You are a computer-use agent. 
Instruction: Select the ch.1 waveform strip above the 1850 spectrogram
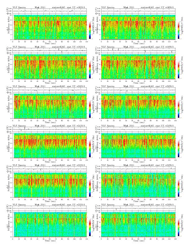coord(138,11)
